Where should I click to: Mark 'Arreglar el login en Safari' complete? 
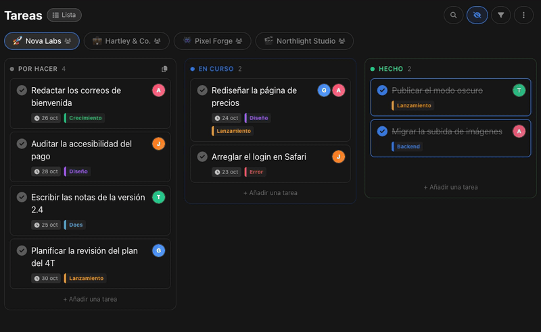tap(202, 157)
